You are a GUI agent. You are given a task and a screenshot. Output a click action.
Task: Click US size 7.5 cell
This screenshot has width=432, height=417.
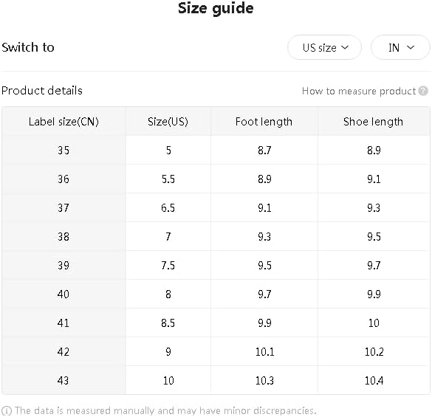(x=168, y=265)
